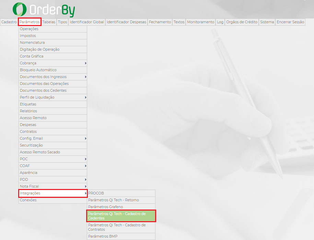The width and height of the screenshot is (314, 240).
Task: Choose Nomenclatura from the menu
Action: click(x=53, y=42)
